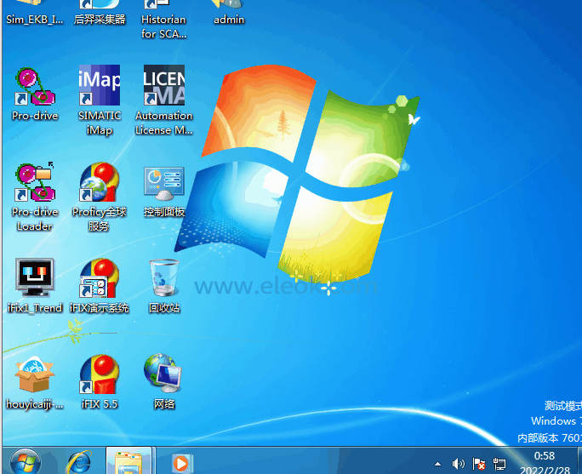Open the Automation License M... shortcut

tap(163, 101)
